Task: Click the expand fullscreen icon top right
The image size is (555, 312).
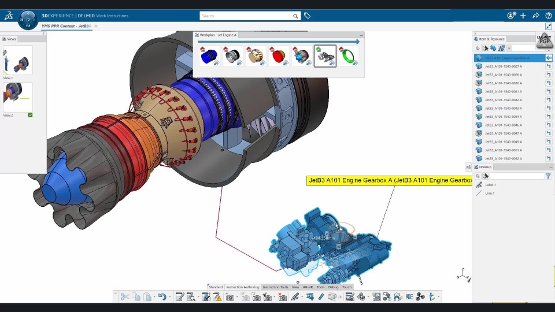Action: click(x=548, y=26)
